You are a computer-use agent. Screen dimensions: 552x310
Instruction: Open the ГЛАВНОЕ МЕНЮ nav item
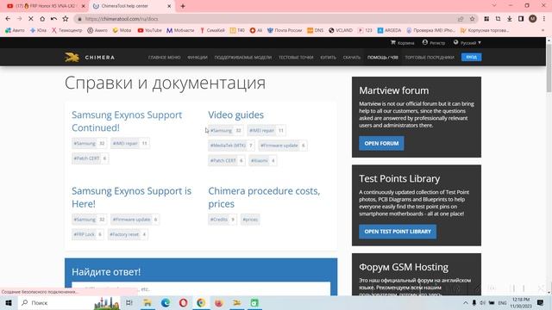tap(165, 58)
